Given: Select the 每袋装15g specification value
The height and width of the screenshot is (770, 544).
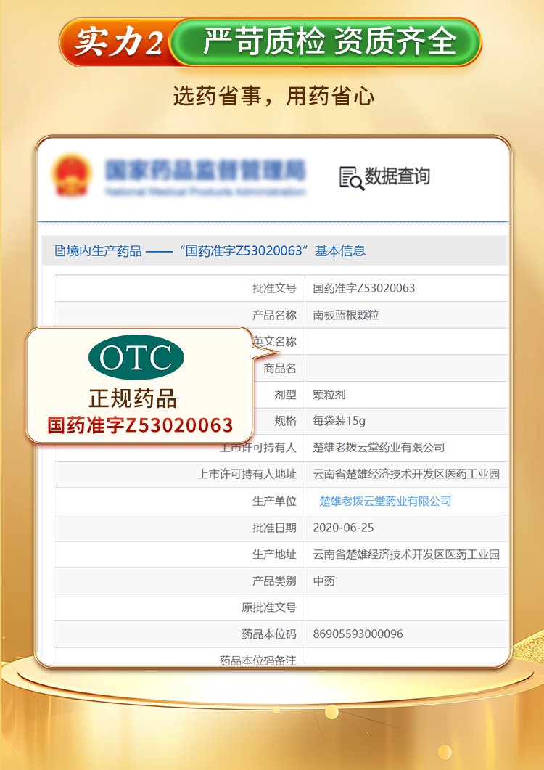Looking at the screenshot, I should click(x=339, y=421).
